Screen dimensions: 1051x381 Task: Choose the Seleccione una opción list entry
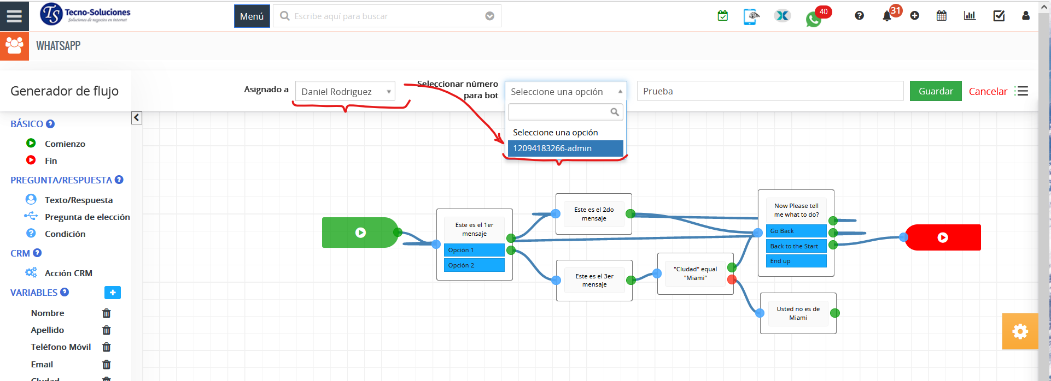(556, 133)
